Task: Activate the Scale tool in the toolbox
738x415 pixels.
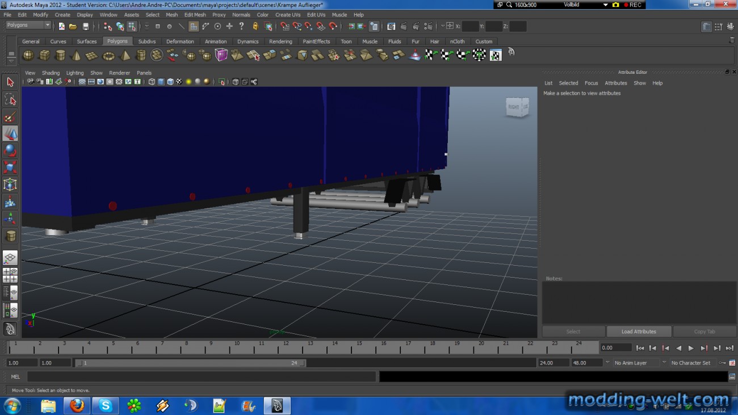Action: [10, 167]
